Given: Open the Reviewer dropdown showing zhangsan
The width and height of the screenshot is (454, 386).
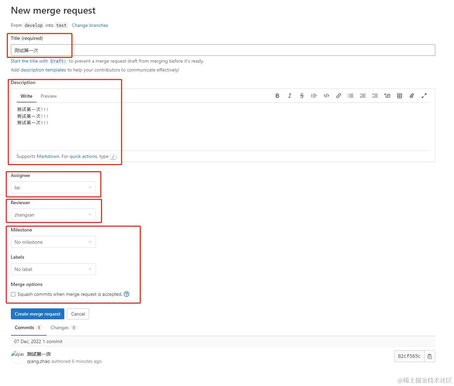Looking at the screenshot, I should pyautogui.click(x=53, y=215).
